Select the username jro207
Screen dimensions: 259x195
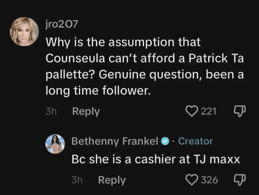click(62, 24)
